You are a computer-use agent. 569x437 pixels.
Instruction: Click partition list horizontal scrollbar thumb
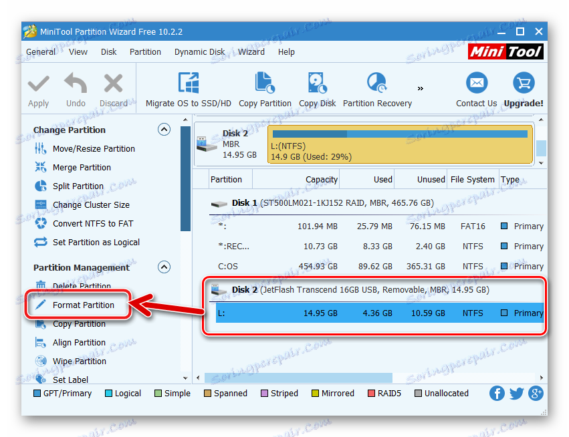[x=298, y=378]
